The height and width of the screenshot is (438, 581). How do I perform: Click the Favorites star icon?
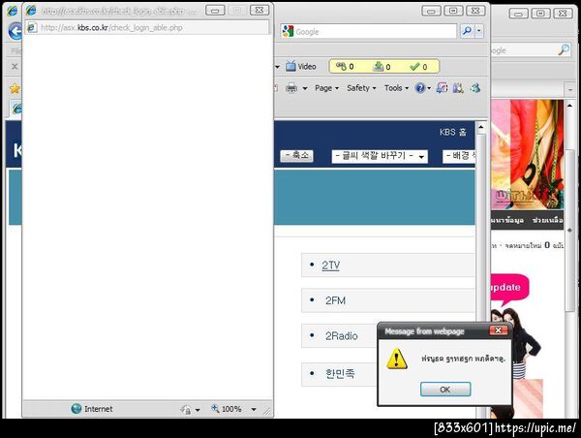tap(15, 88)
